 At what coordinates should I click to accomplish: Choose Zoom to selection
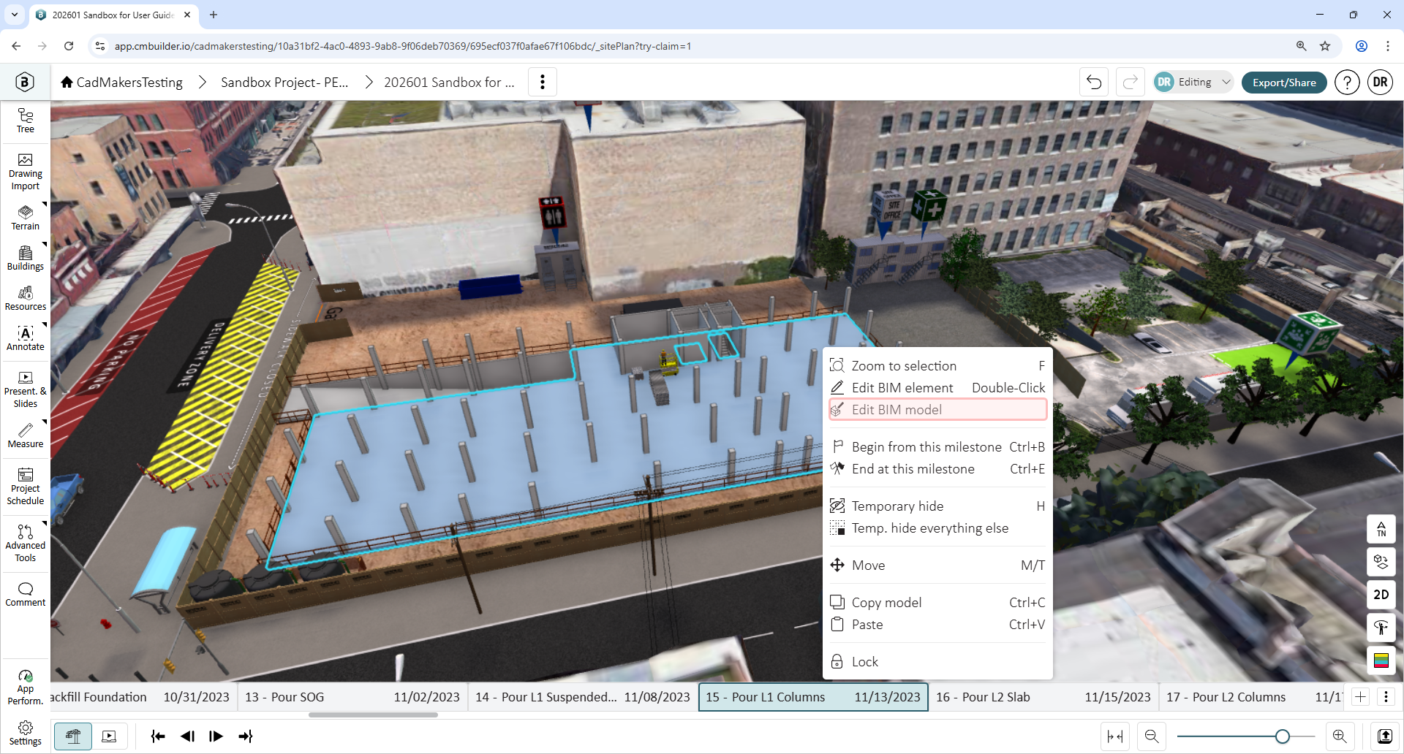937,366
